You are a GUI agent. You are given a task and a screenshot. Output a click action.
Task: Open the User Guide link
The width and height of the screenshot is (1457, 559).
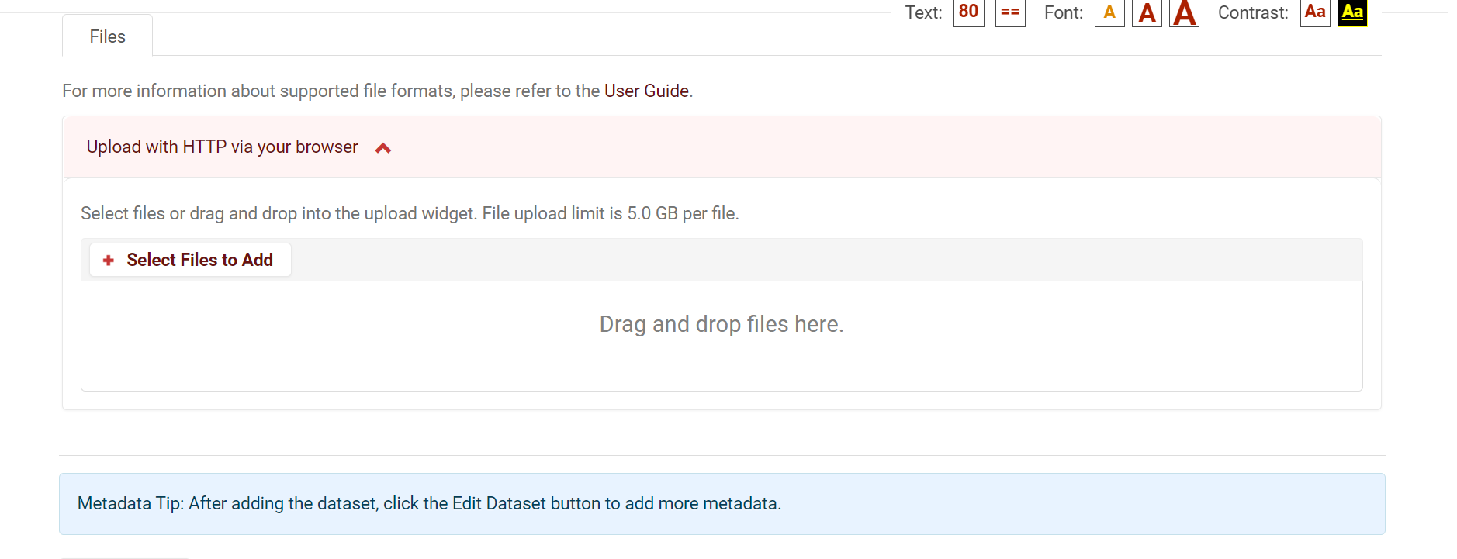[x=646, y=91]
